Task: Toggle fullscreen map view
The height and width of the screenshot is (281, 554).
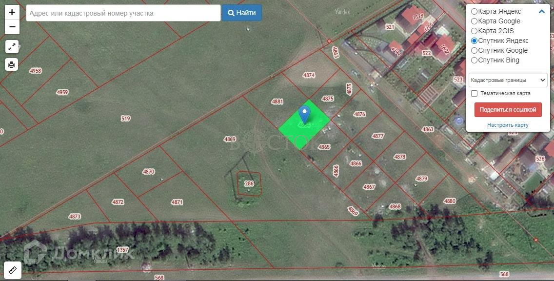Action: point(12,47)
